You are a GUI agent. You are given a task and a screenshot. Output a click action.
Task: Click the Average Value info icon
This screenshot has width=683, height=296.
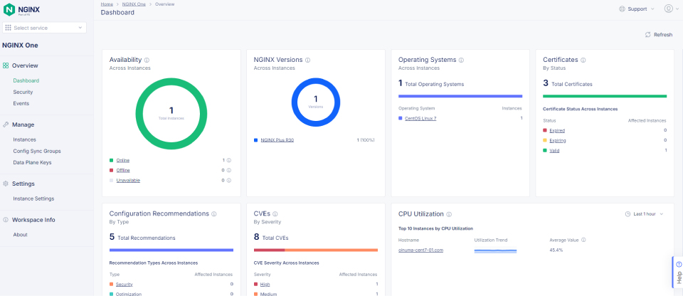coord(583,240)
